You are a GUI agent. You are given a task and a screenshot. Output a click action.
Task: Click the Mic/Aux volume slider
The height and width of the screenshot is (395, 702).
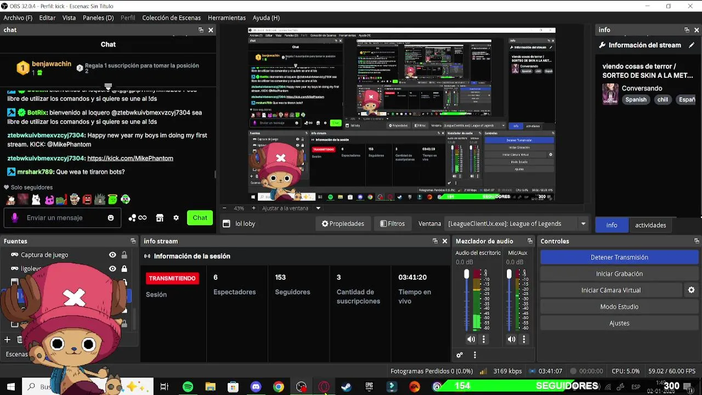(x=509, y=300)
